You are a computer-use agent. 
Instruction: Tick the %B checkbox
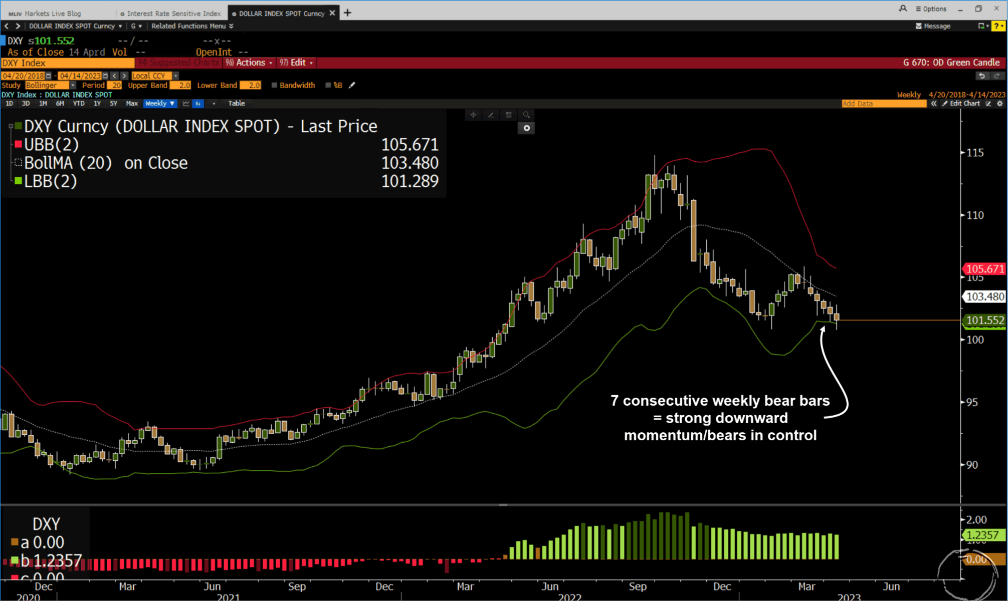(328, 85)
